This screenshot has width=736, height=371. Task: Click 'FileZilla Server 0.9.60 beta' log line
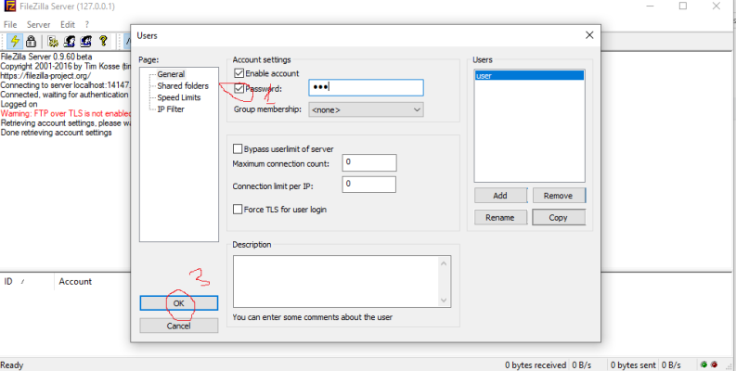point(46,58)
